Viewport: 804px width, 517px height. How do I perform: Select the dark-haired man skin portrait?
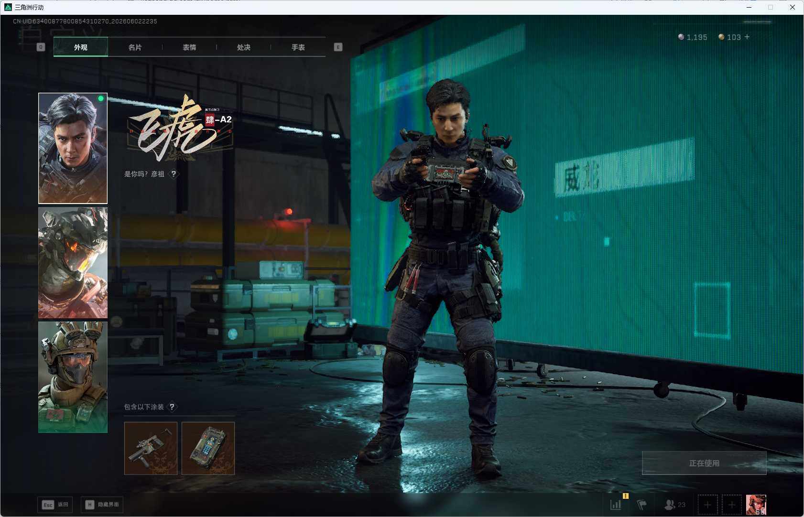(x=73, y=148)
